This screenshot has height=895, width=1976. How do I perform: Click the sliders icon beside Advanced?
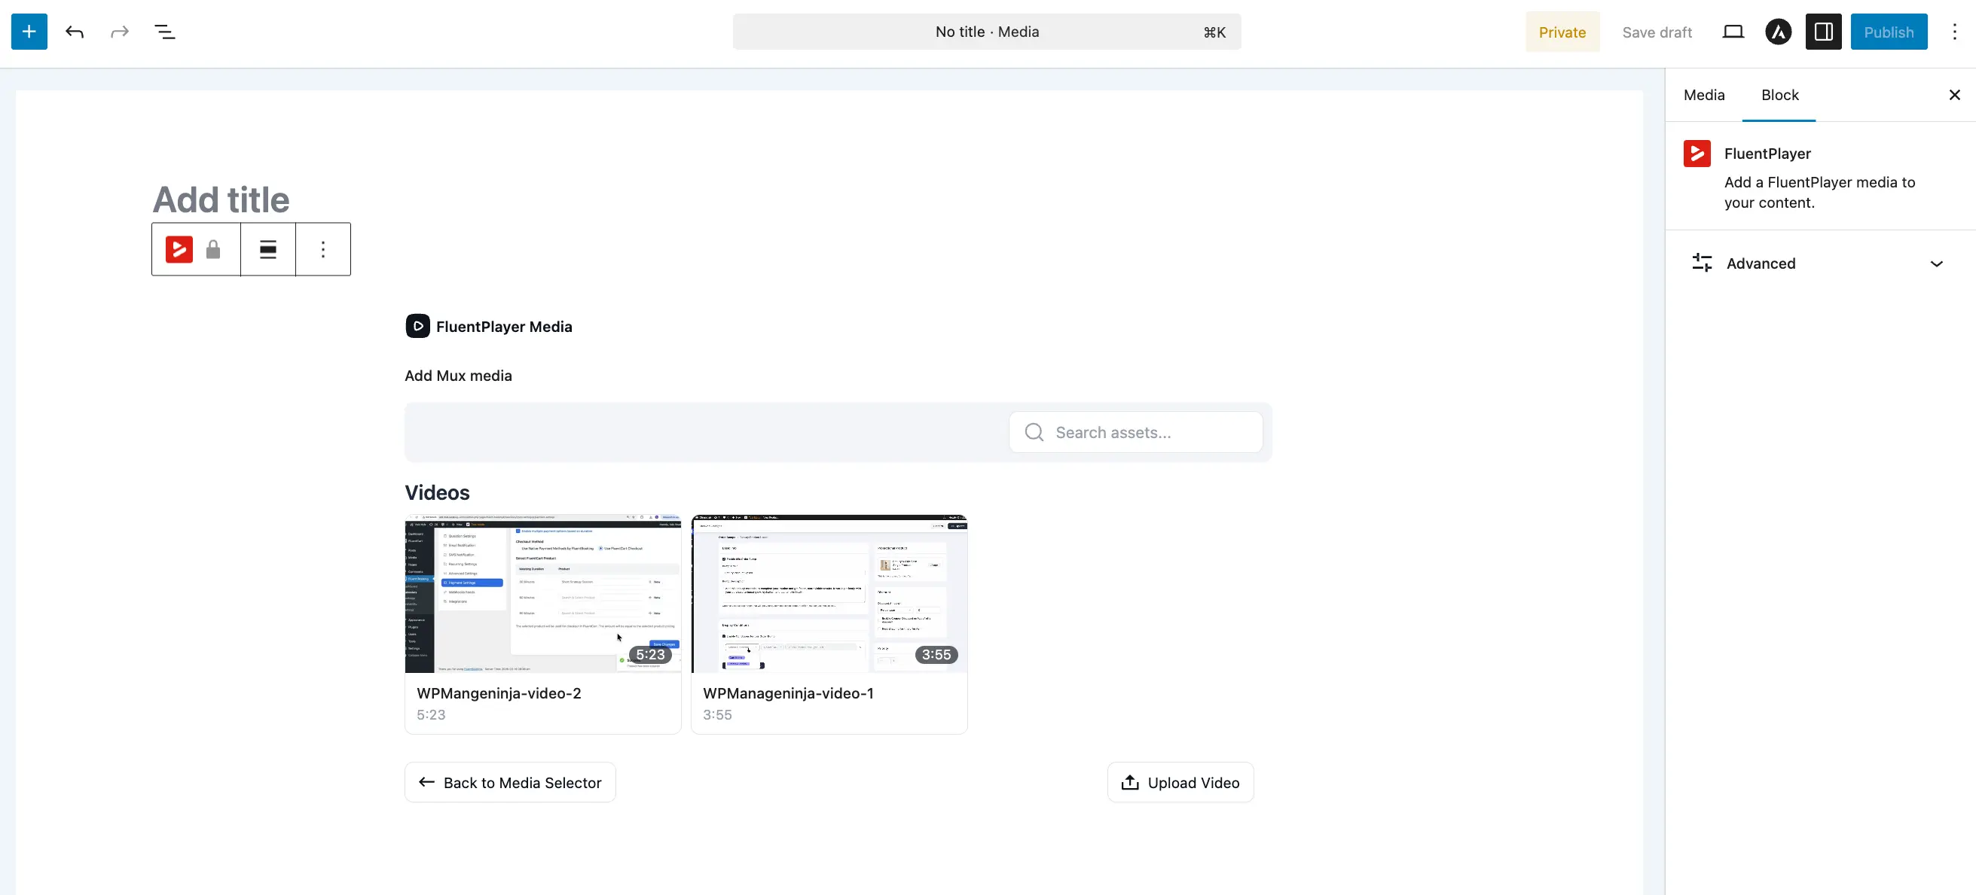pos(1701,263)
